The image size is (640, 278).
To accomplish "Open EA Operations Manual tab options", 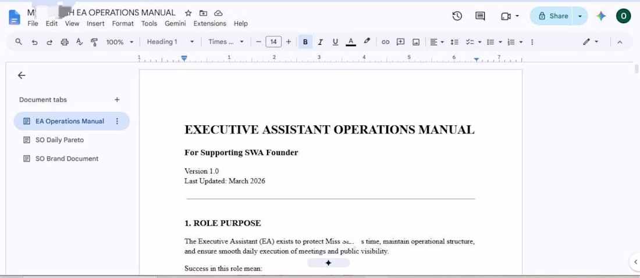I will coord(117,121).
